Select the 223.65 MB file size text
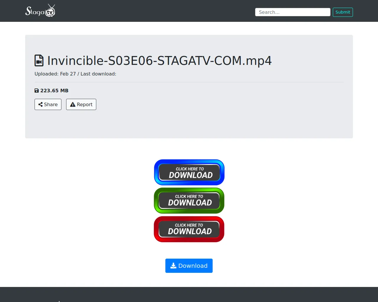Viewport: 378px width, 302px height. 54,91
